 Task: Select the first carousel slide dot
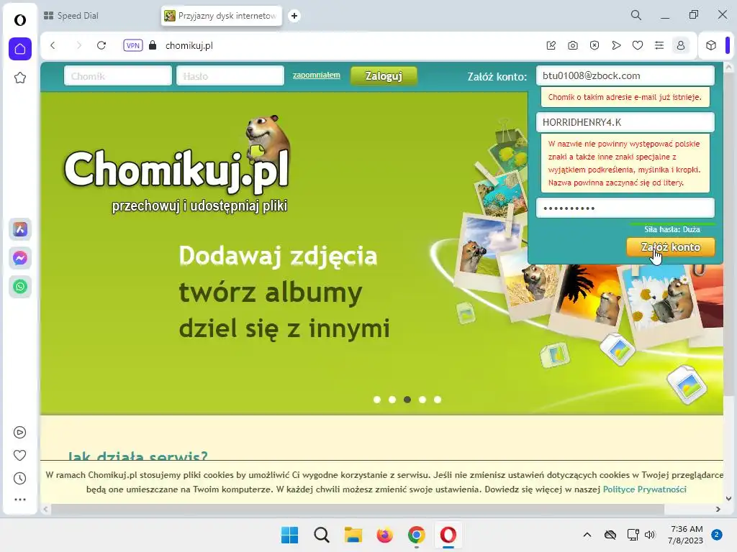377,400
